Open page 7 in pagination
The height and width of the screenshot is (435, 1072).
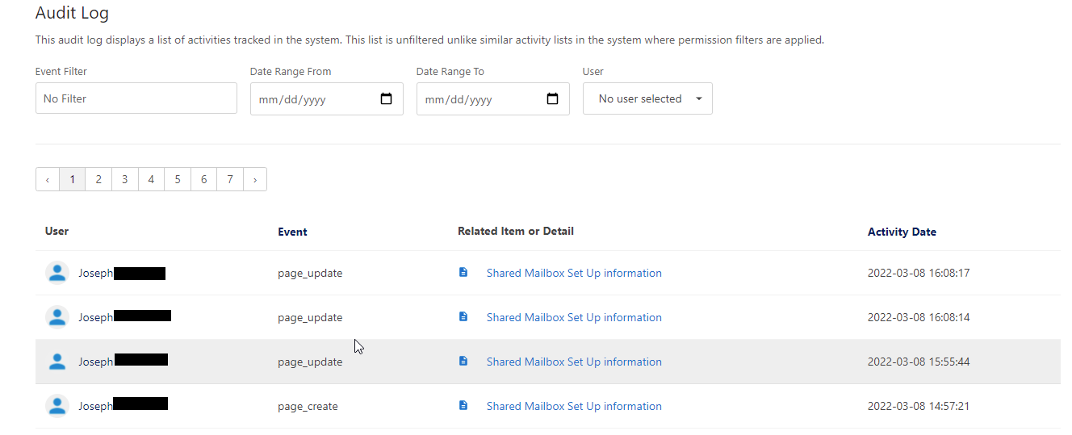point(230,179)
